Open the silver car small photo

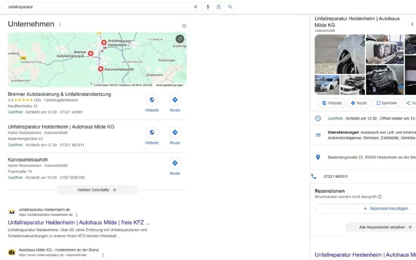tap(327, 85)
